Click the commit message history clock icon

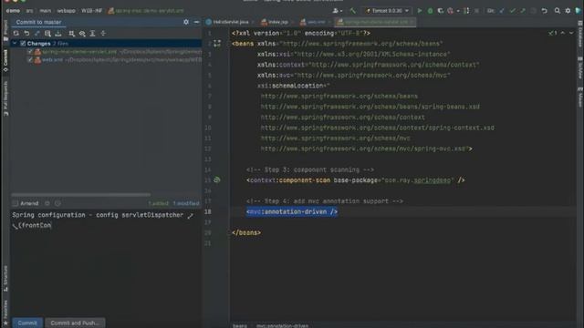tap(57, 203)
